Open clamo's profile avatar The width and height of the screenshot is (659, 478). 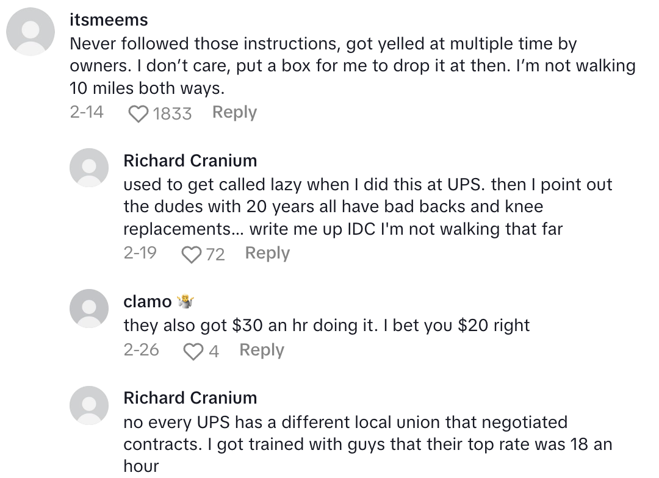[x=89, y=308]
